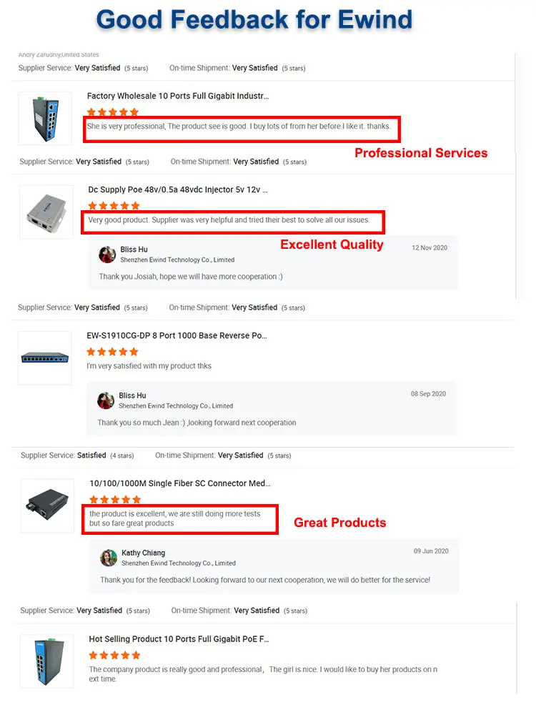Open 'EW-S1910CG-DP 8 Port 1000 Base' title
The height and width of the screenshot is (715, 536).
[x=177, y=335]
